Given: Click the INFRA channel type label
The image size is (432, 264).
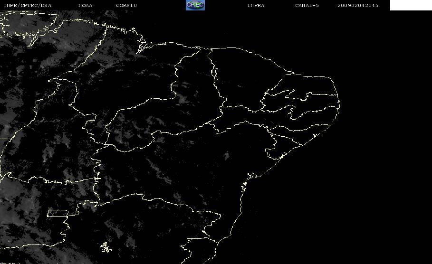Looking at the screenshot, I should tap(256, 5).
